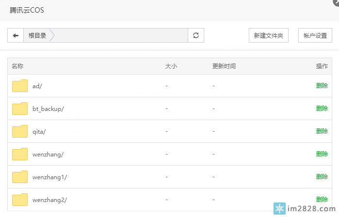Delete the wenzhang/ folder

coord(322,154)
